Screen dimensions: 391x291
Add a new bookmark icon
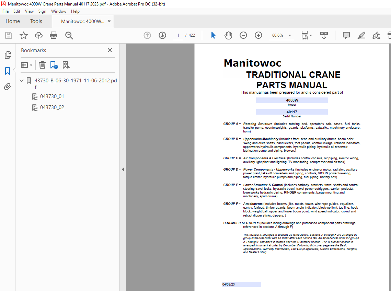[54, 65]
